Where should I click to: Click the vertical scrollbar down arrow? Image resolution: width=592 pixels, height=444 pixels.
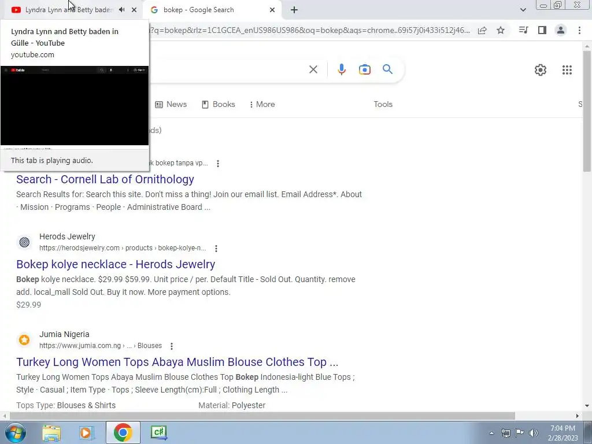pos(587,406)
